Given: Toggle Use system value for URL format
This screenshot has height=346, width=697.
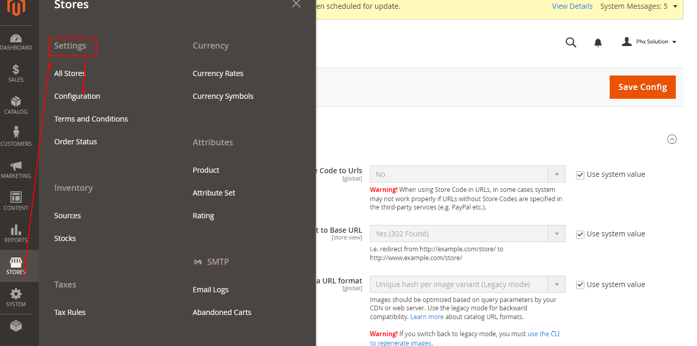Looking at the screenshot, I should coord(580,285).
